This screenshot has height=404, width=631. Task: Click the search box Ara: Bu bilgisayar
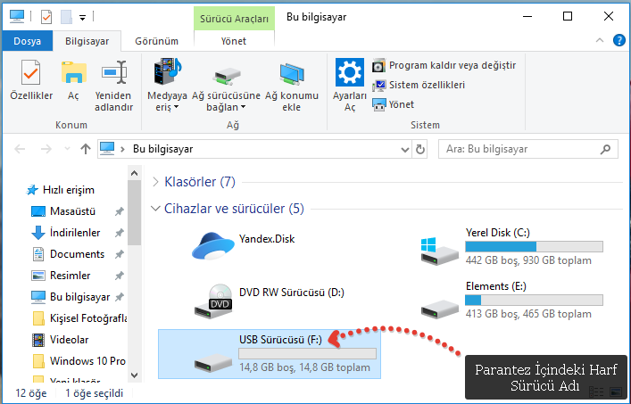tap(527, 148)
